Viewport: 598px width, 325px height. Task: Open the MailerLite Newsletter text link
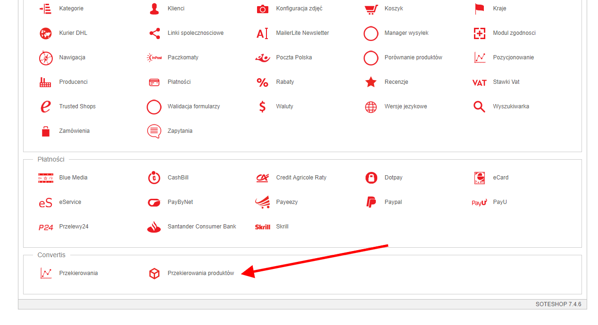tap(303, 33)
